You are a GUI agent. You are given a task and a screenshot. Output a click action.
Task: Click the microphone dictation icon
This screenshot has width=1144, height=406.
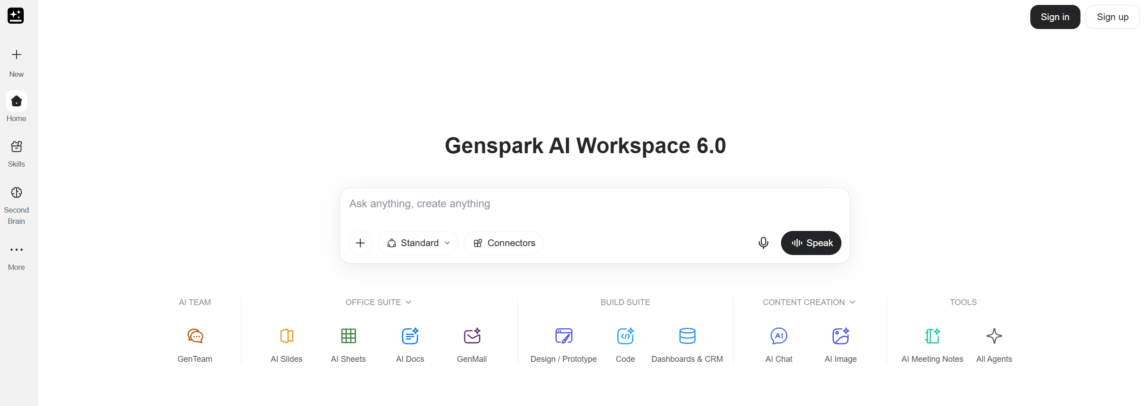pyautogui.click(x=764, y=243)
